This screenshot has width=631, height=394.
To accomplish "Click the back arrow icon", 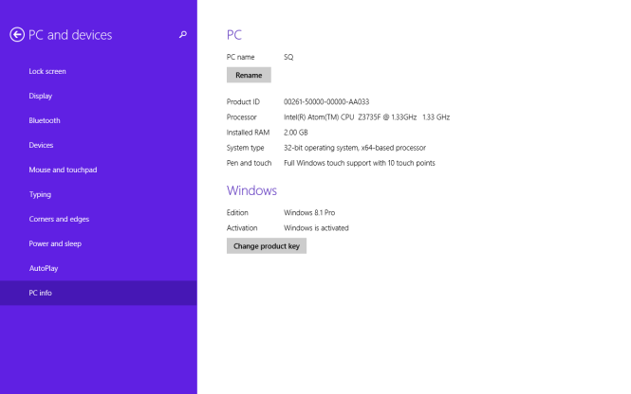I will coord(17,34).
